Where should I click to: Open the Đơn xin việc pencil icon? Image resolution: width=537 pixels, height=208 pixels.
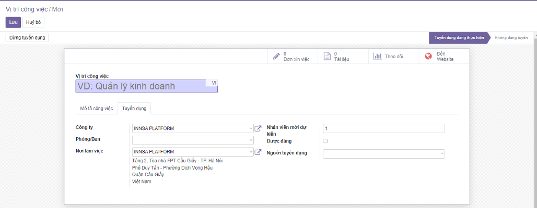(276, 57)
